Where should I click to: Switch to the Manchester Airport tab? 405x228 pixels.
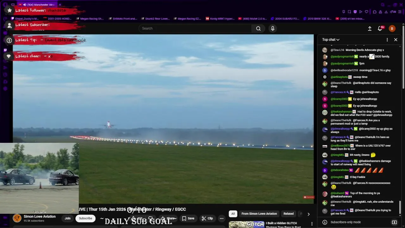[x=37, y=5]
